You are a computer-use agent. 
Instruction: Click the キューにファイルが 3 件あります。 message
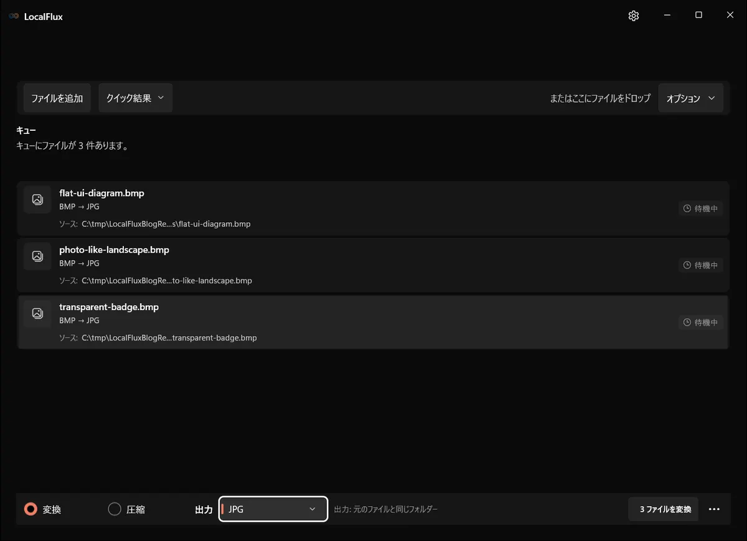[x=72, y=146]
